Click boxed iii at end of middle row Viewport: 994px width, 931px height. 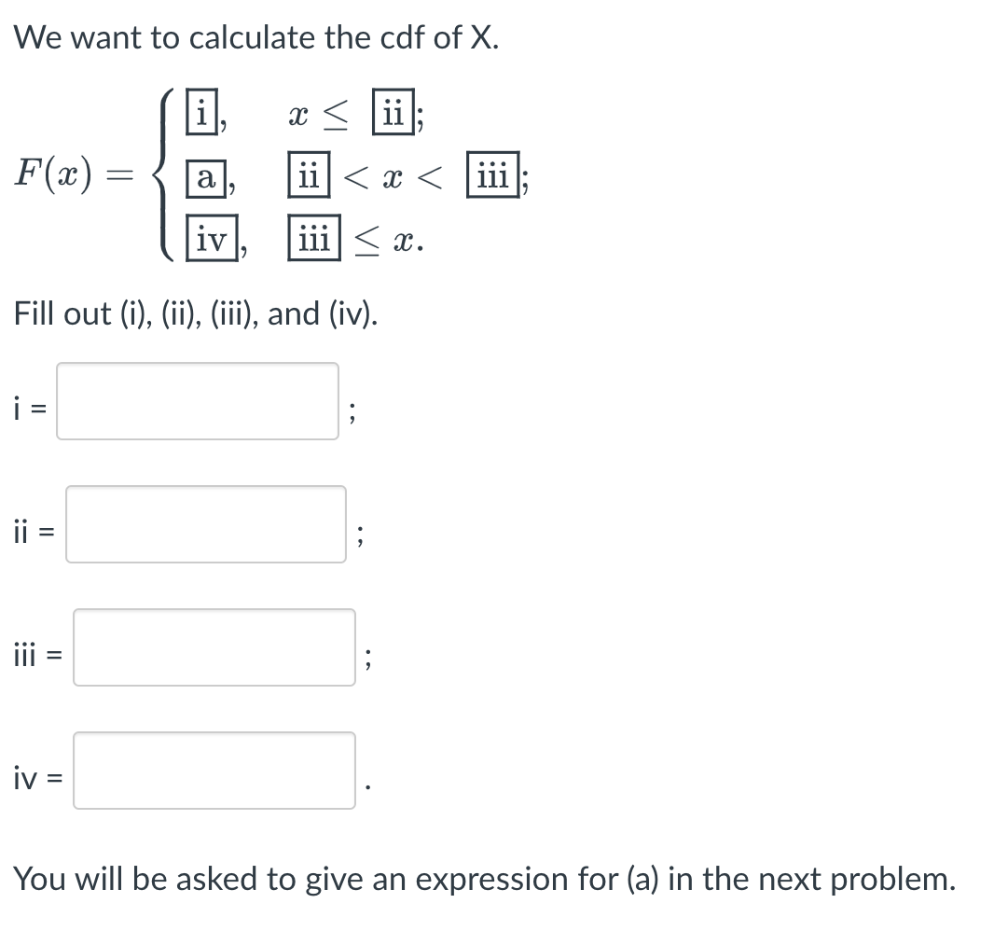(x=493, y=174)
